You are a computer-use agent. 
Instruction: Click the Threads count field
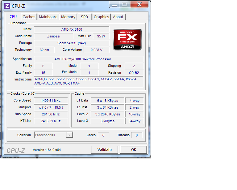137,135
